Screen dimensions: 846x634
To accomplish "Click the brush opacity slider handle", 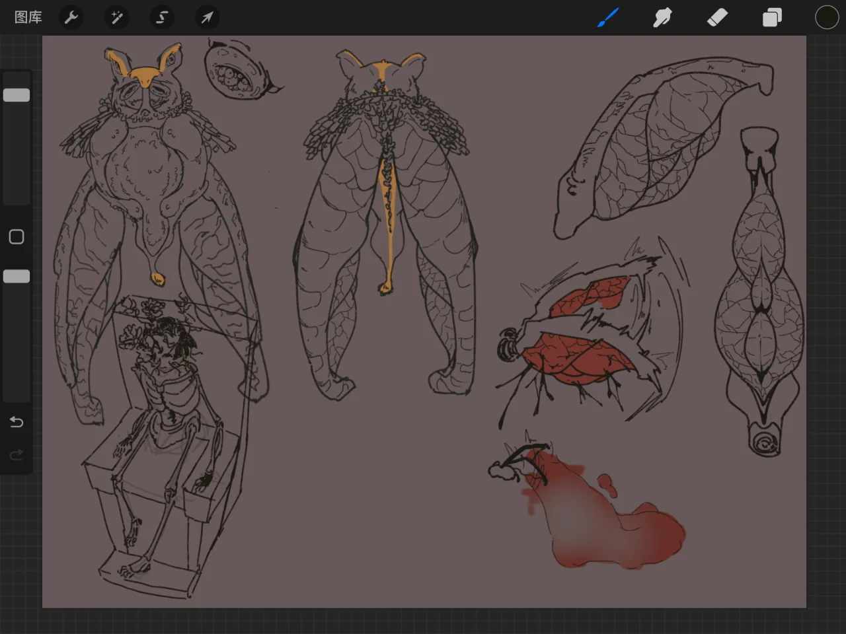I will coord(17,276).
